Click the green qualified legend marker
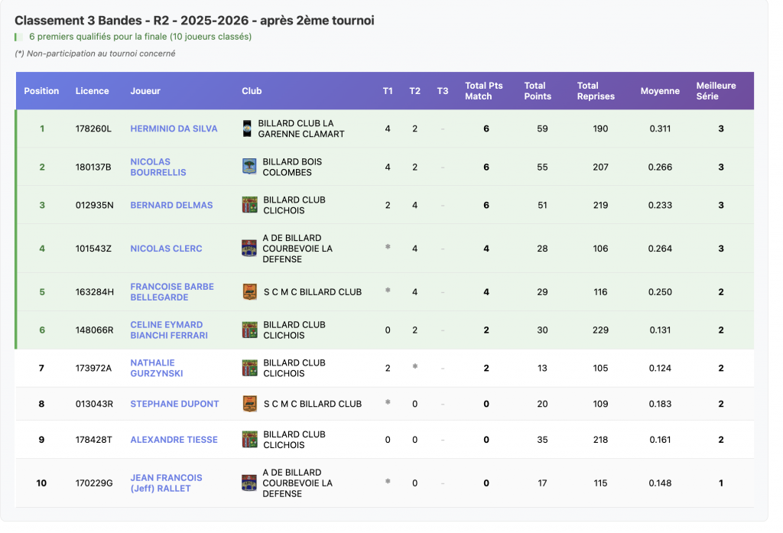The height and width of the screenshot is (533, 783). point(17,37)
